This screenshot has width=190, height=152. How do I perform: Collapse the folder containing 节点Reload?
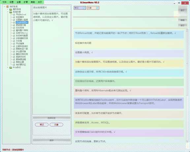8,12
